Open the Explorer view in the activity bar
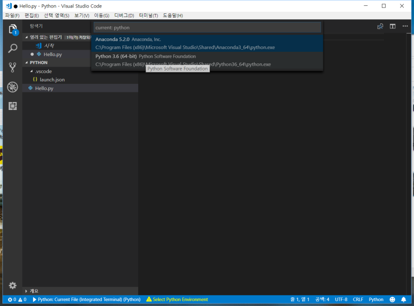The height and width of the screenshot is (306, 414). 13,29
